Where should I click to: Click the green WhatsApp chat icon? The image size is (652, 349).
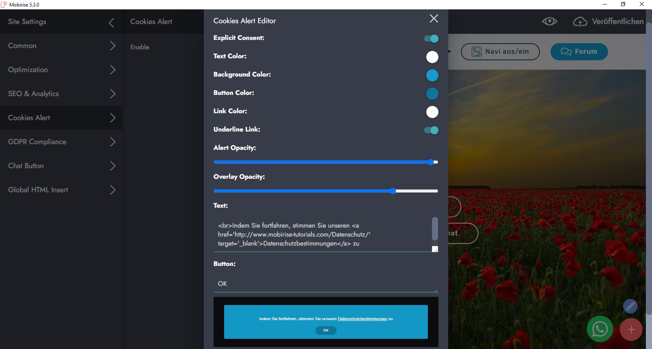click(x=600, y=329)
